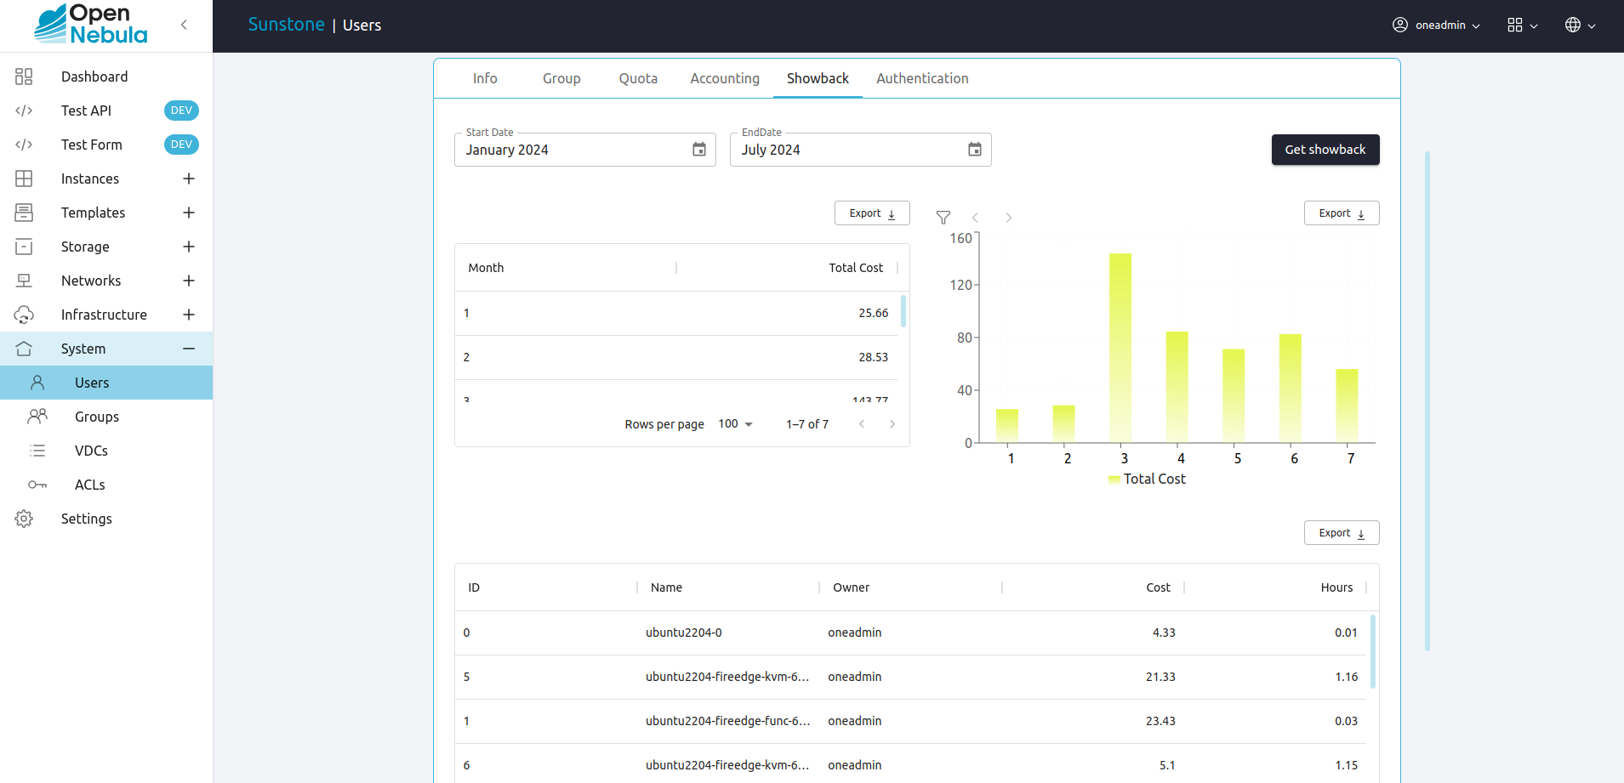Viewport: 1624px width, 783px height.
Task: Click the Instances table icon
Action: (24, 179)
